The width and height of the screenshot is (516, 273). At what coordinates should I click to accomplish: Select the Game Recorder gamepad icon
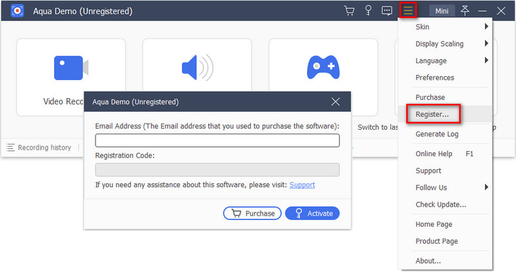tap(323, 67)
